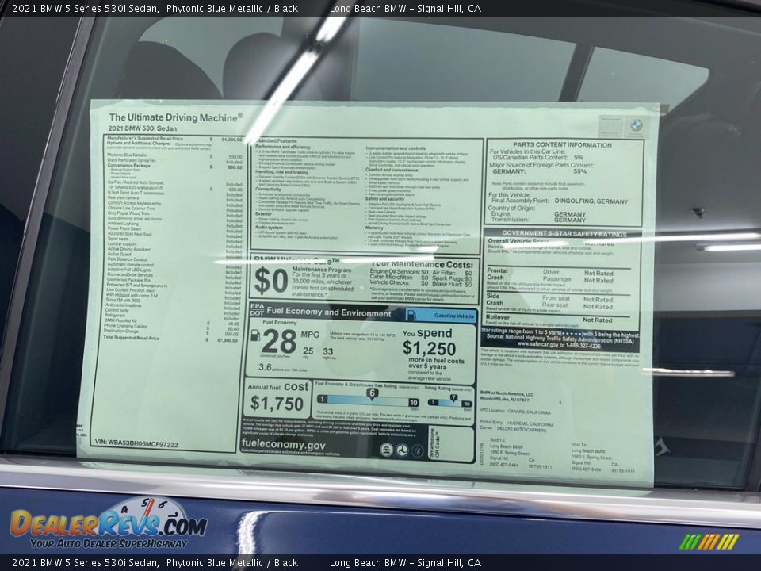Click Long Beach BMW – Signal Hill, CA in top caption

tap(405, 8)
